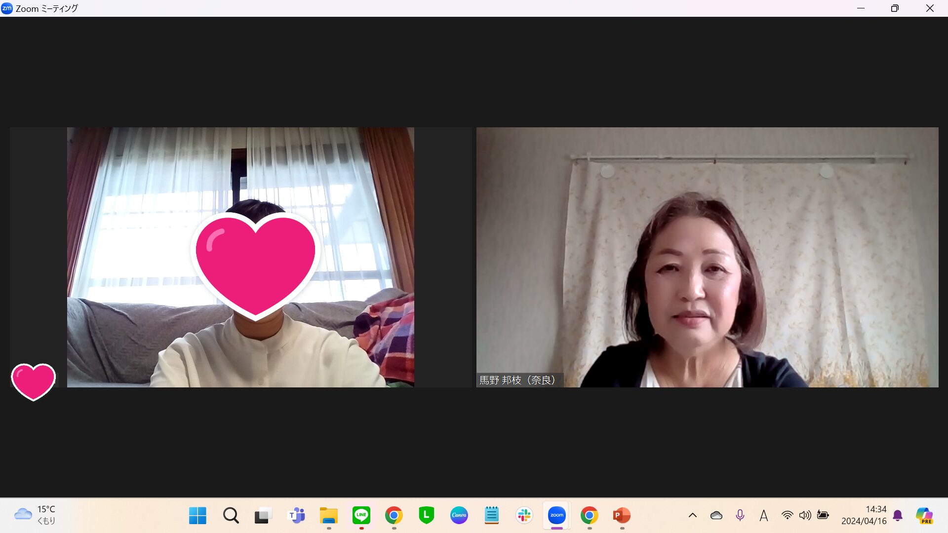Screen dimensions: 948x533
Task: Open PowerPoint from the taskbar
Action: [622, 516]
